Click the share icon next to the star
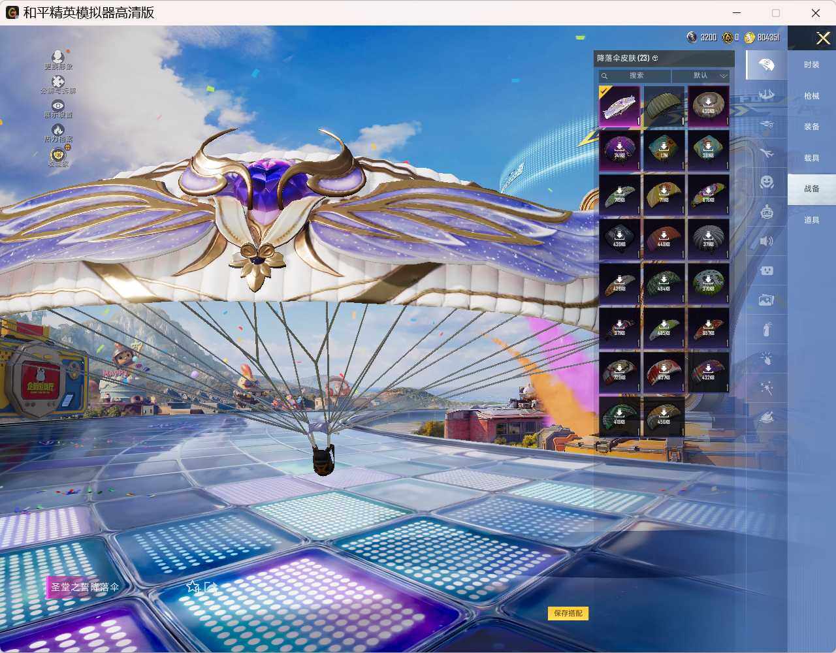The height and width of the screenshot is (653, 836). point(210,587)
